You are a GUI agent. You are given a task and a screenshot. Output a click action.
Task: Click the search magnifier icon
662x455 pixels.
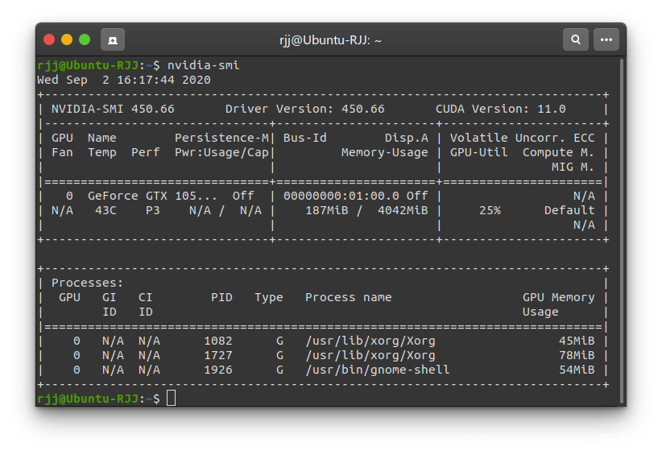coord(576,39)
